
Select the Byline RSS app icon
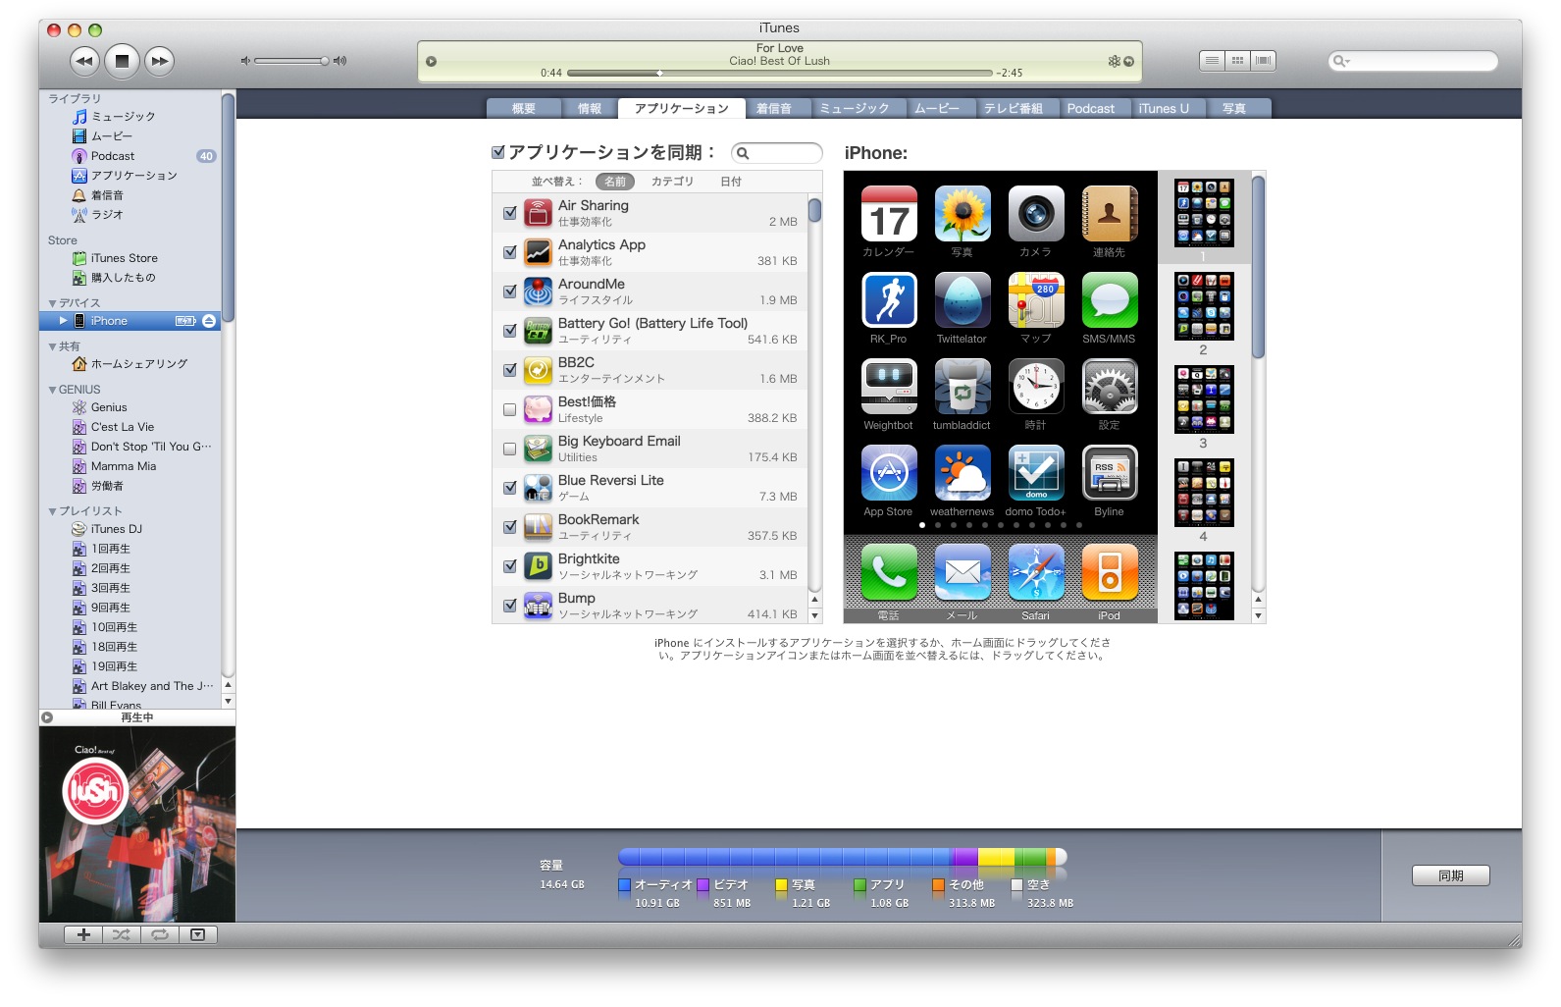[x=1110, y=472]
